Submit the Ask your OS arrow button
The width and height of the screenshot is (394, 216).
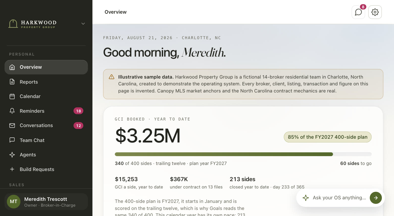(376, 198)
